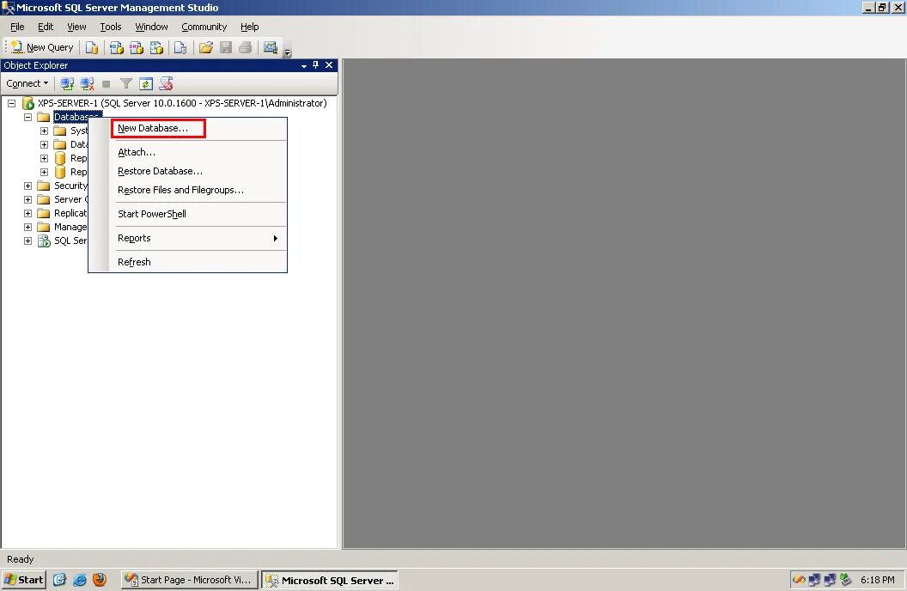This screenshot has width=907, height=591.
Task: Click the SQL Server Agent icon
Action: tap(44, 241)
